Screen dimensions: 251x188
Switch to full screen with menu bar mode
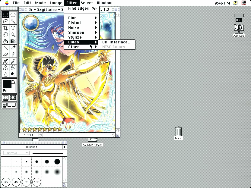click(9, 105)
